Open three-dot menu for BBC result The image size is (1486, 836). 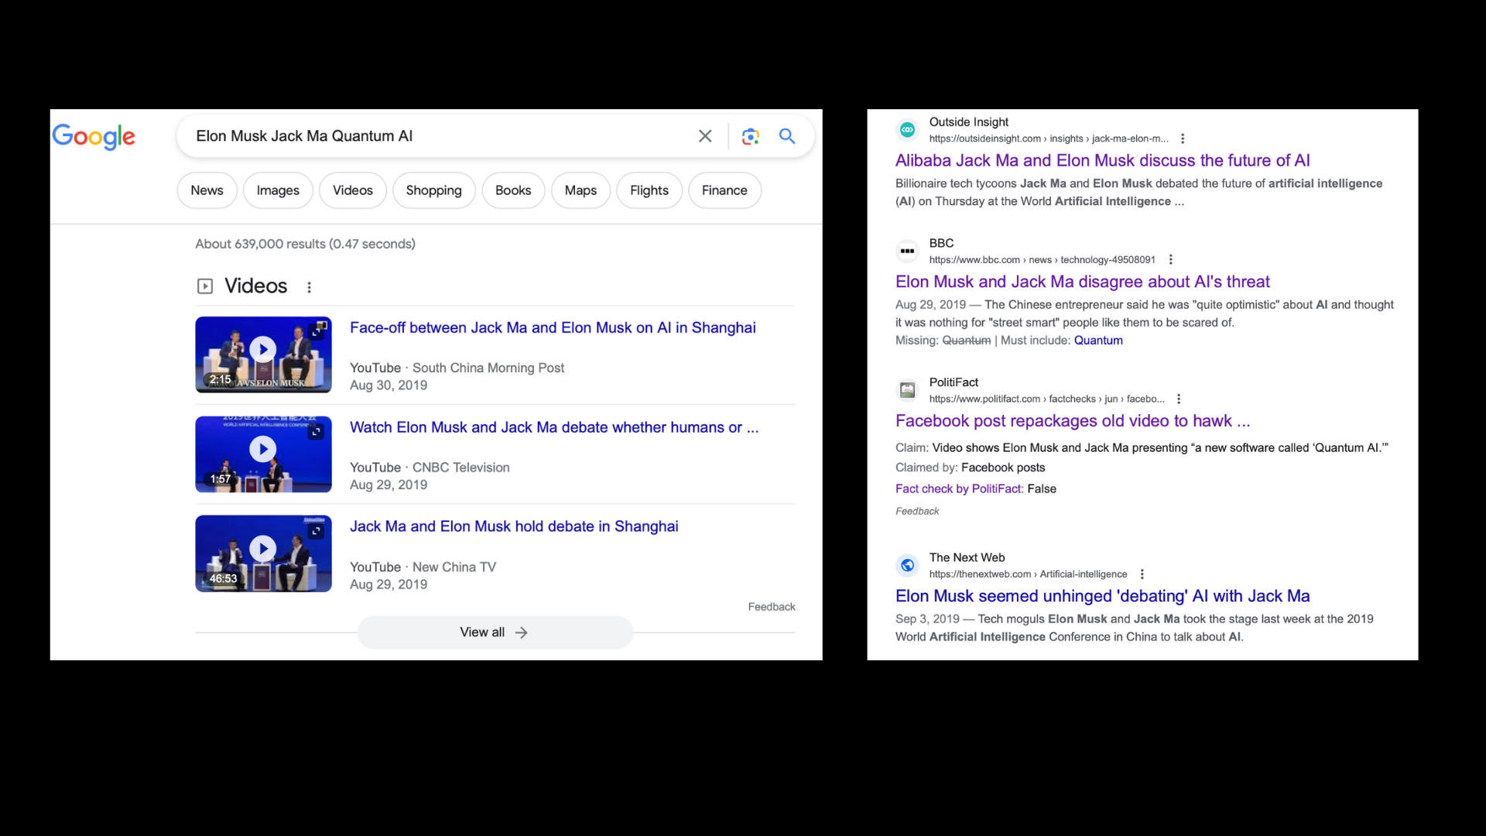coord(1170,260)
